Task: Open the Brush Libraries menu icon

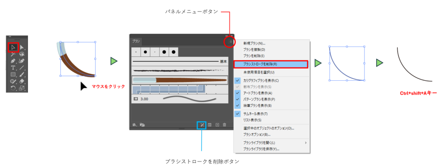Action: click(x=135, y=125)
